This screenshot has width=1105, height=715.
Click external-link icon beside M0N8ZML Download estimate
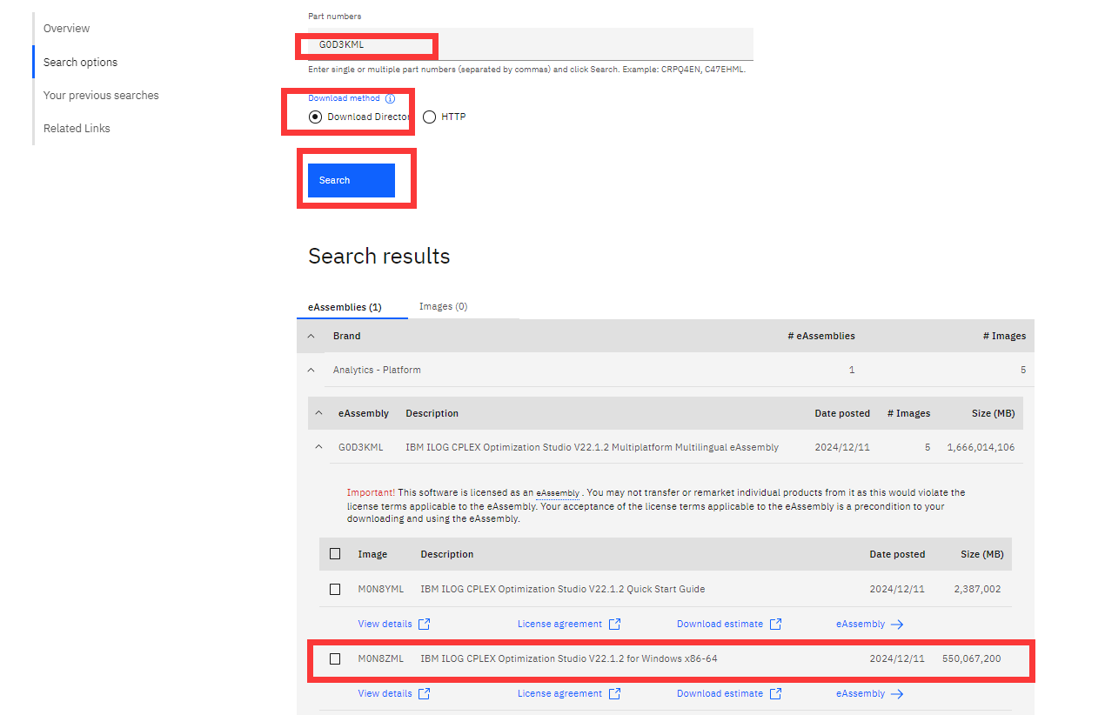[x=776, y=693]
